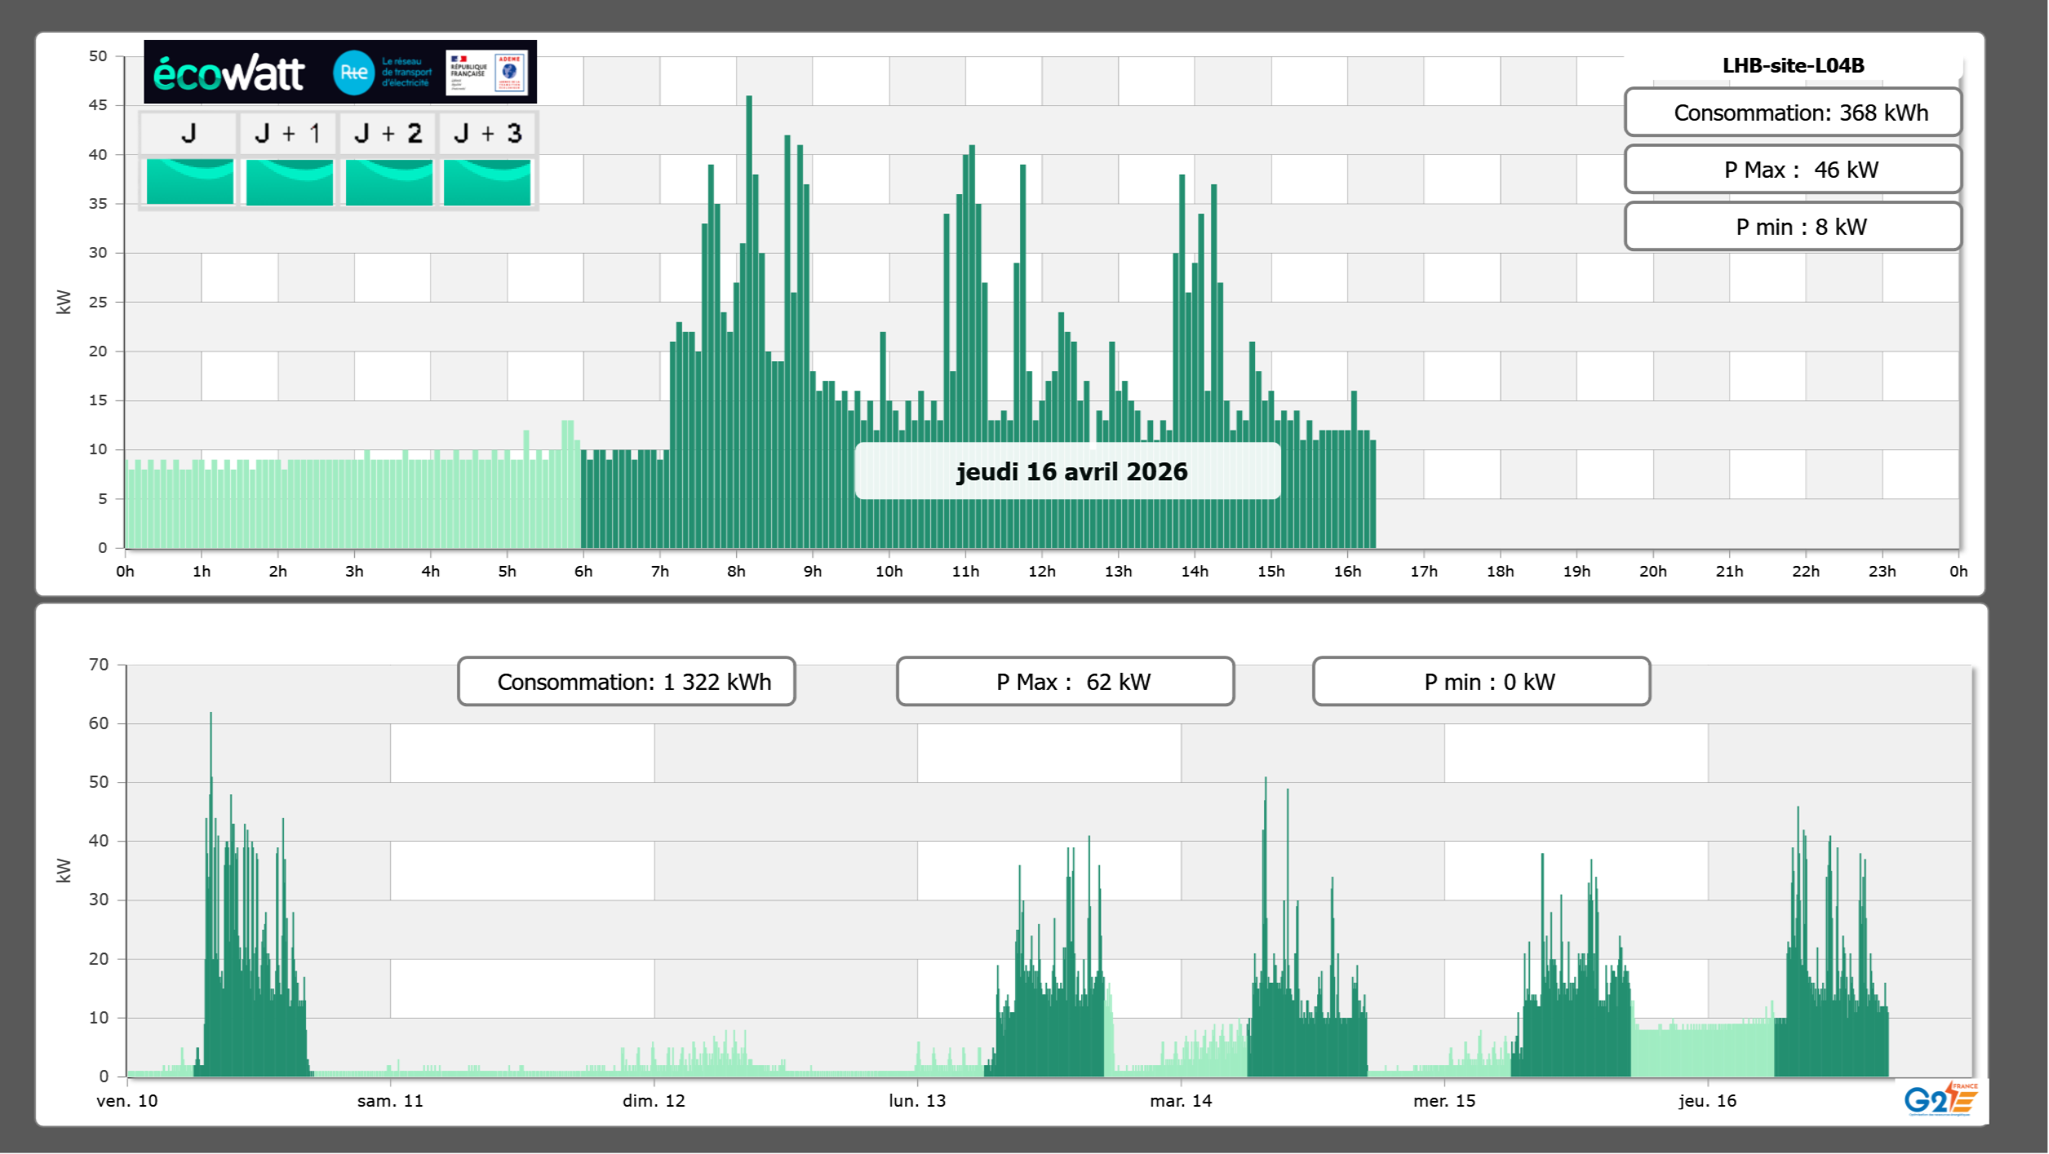Select the J + 3 tab header
This screenshot has height=1154, width=2049.
[x=487, y=133]
